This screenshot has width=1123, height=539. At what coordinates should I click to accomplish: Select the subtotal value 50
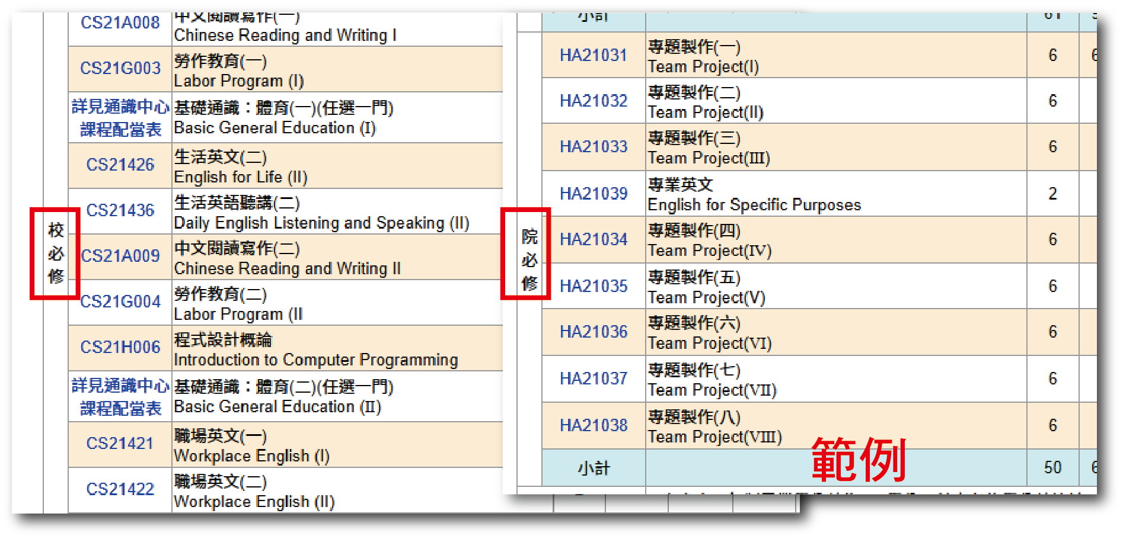1052,467
